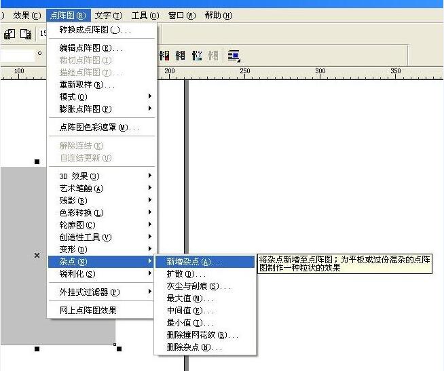Expand the 膨胀点阵图(F) submenu
The height and width of the screenshot is (371, 444).
click(102, 109)
